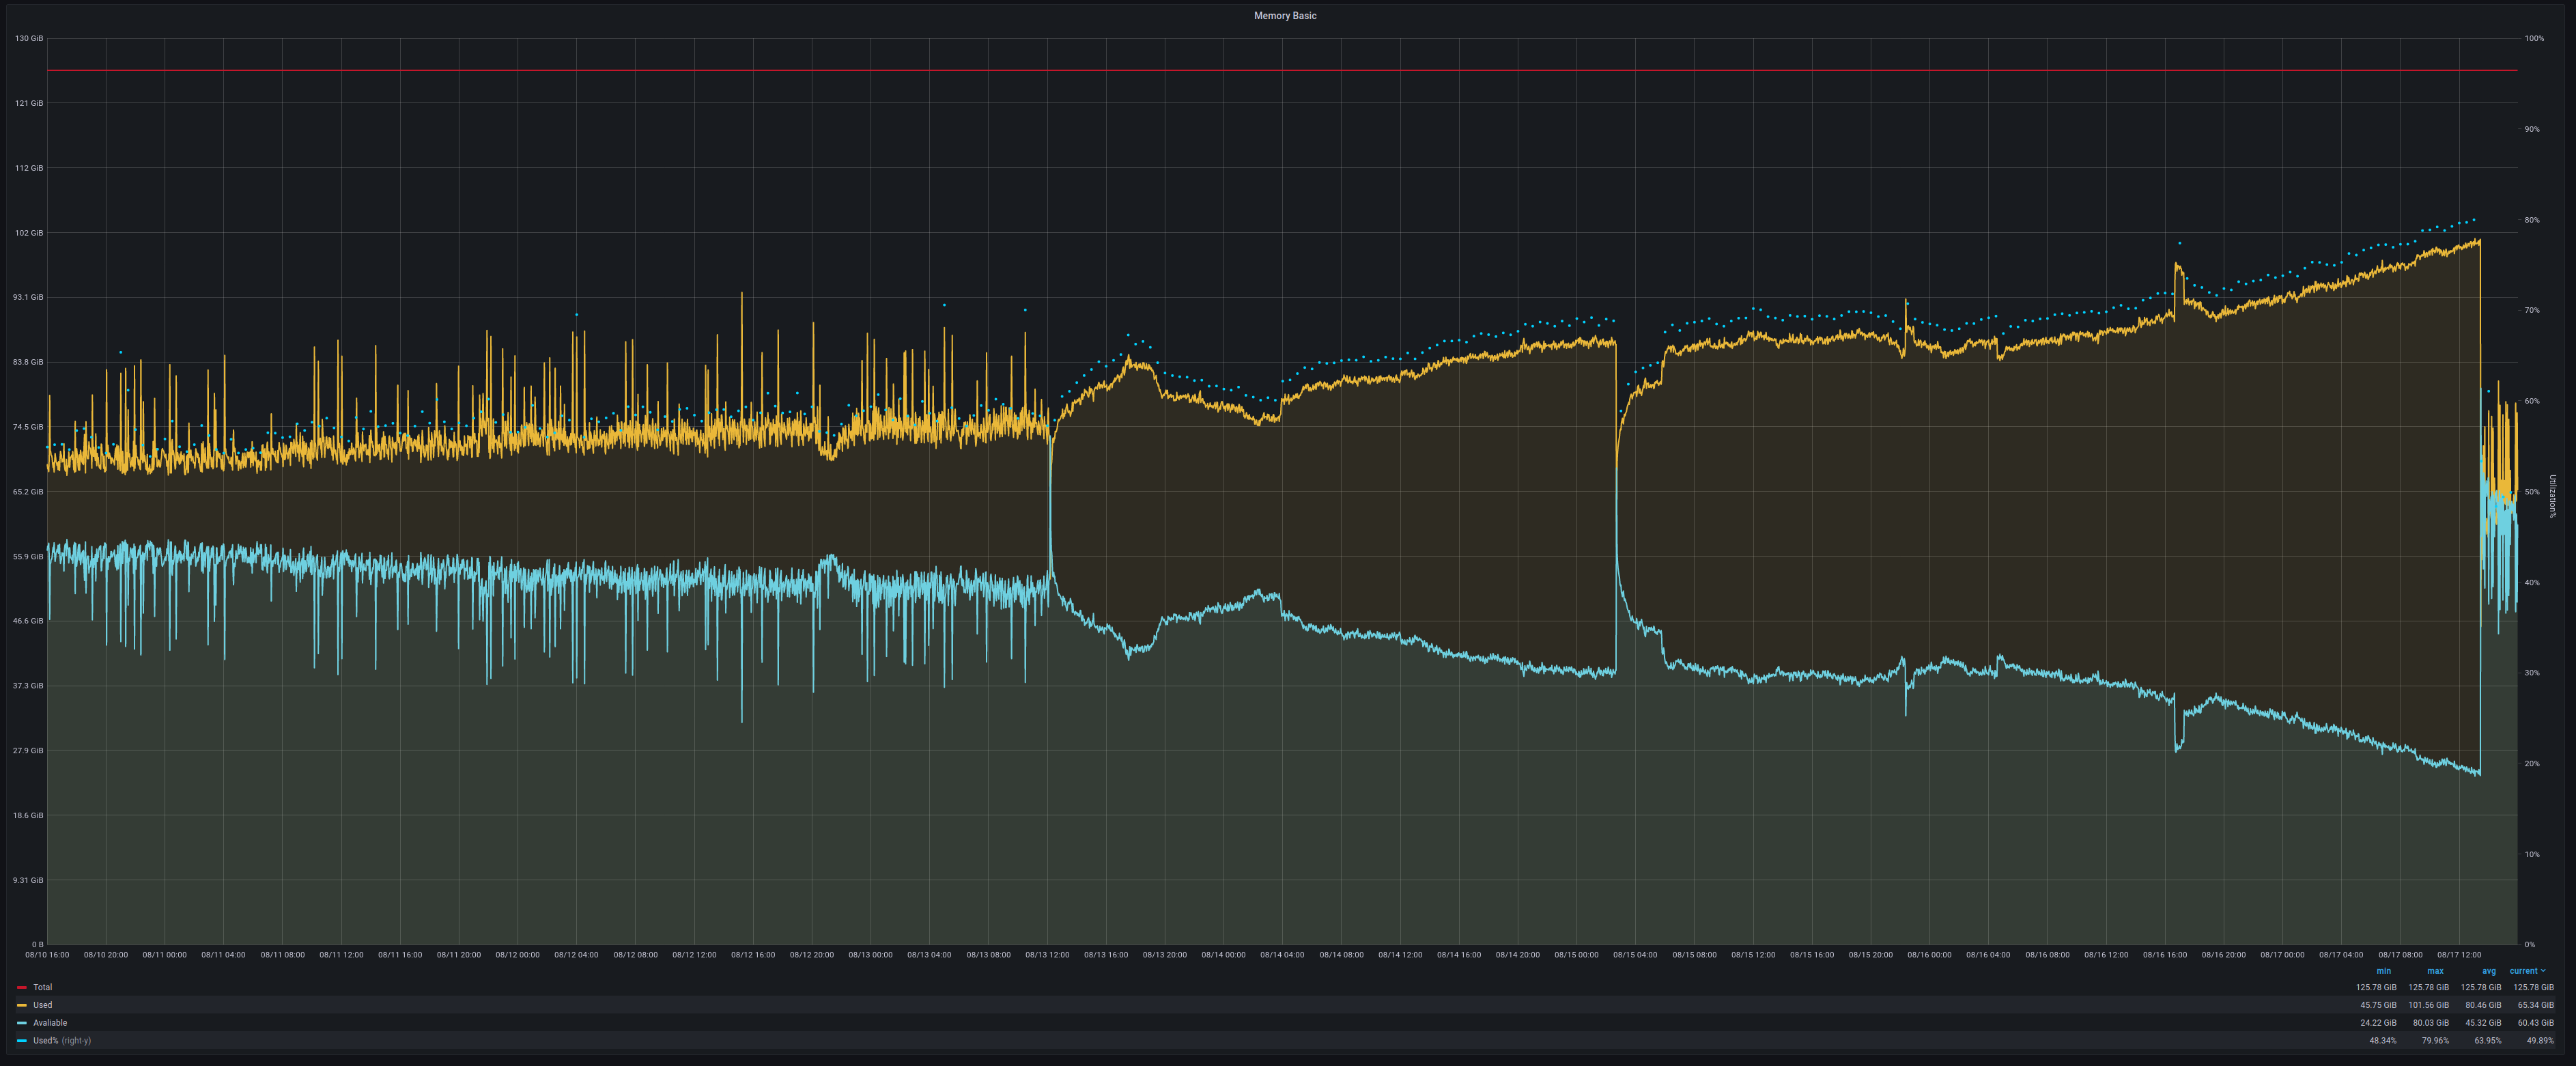The width and height of the screenshot is (2576, 1066).
Task: Sort legend by the max column
Action: click(x=2435, y=971)
